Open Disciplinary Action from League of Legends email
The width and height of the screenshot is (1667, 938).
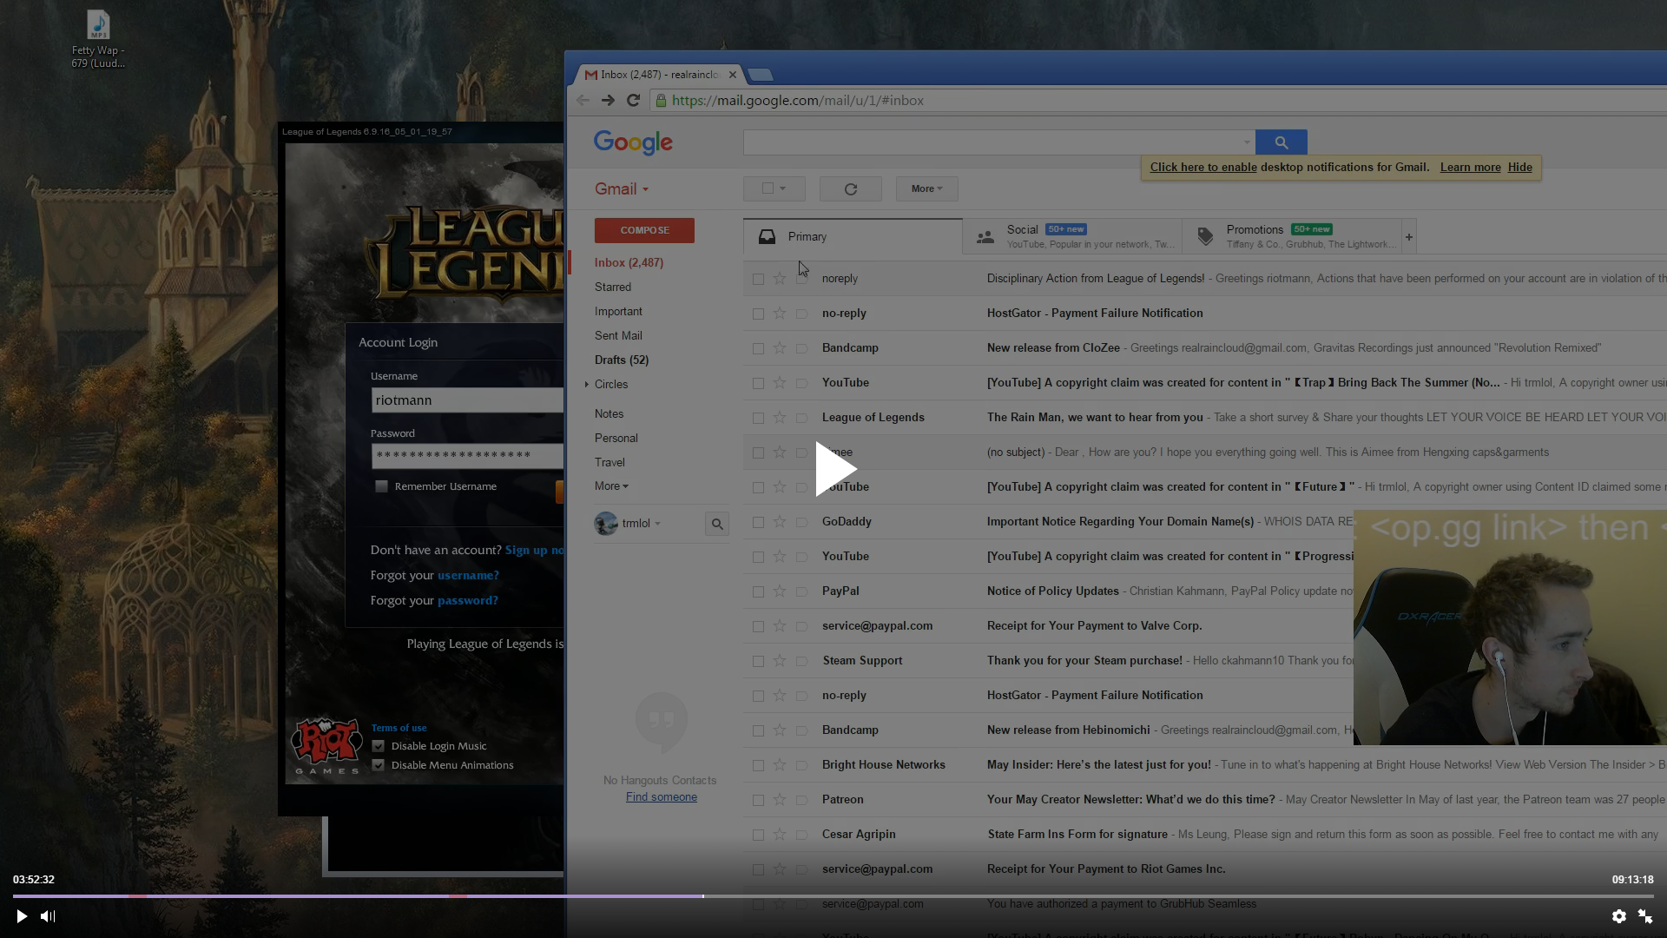pos(1204,279)
